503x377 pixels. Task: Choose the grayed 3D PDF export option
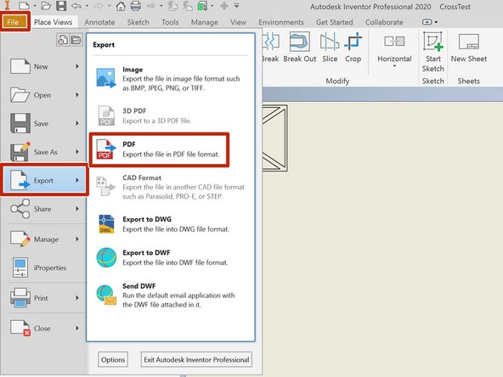(x=171, y=115)
